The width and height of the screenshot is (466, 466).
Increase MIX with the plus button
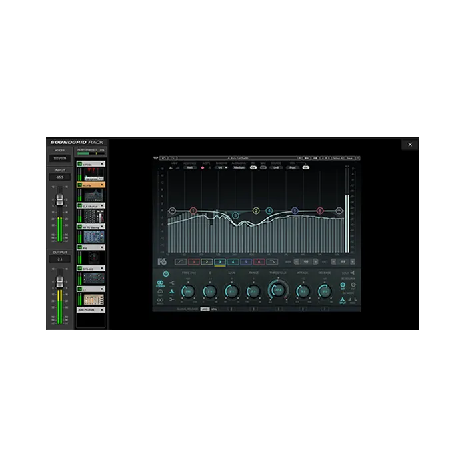pyautogui.click(x=315, y=261)
